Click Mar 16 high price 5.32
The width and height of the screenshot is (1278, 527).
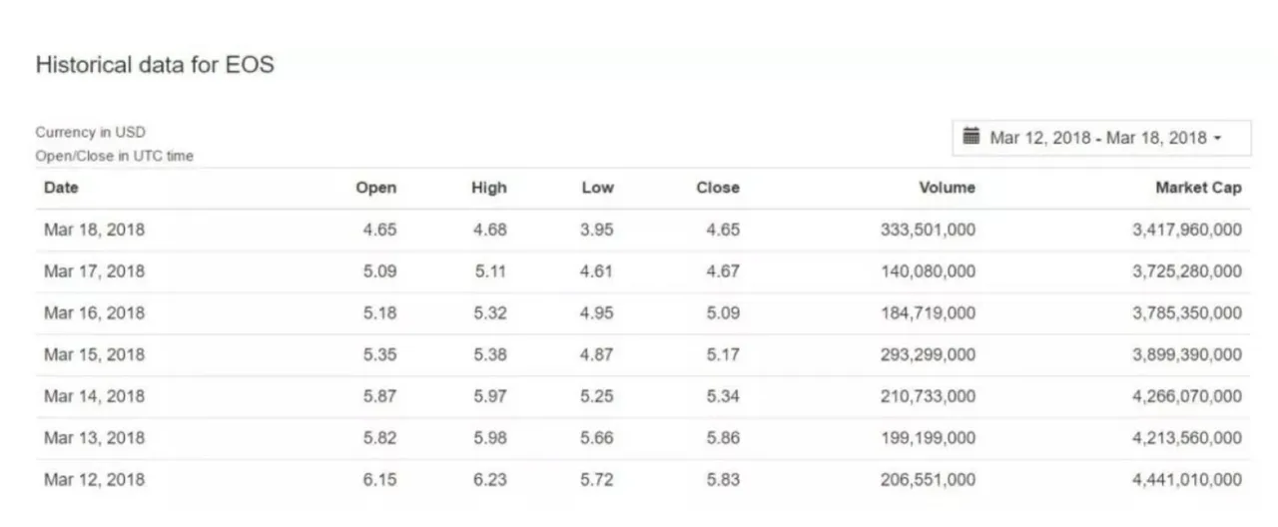(490, 313)
